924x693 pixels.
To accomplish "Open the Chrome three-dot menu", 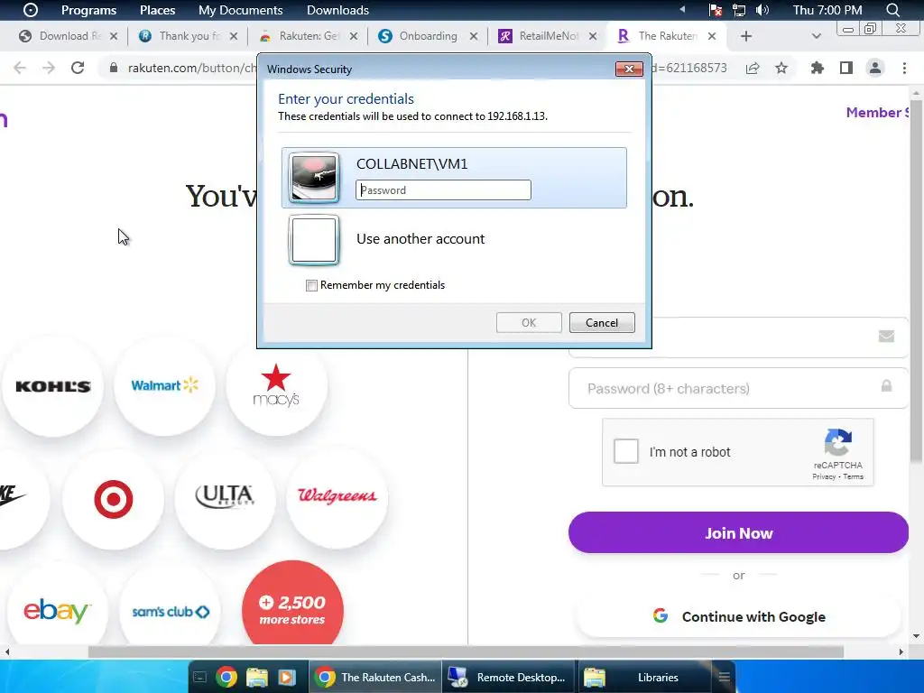I will click(904, 68).
